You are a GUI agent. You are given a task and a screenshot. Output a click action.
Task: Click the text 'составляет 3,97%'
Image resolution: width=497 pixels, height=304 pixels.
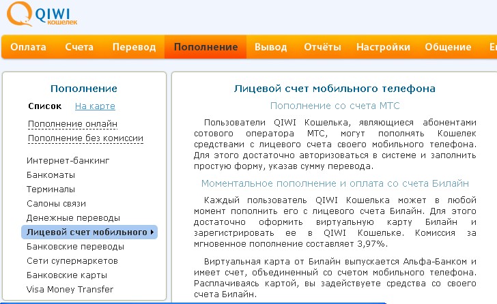tap(347, 244)
